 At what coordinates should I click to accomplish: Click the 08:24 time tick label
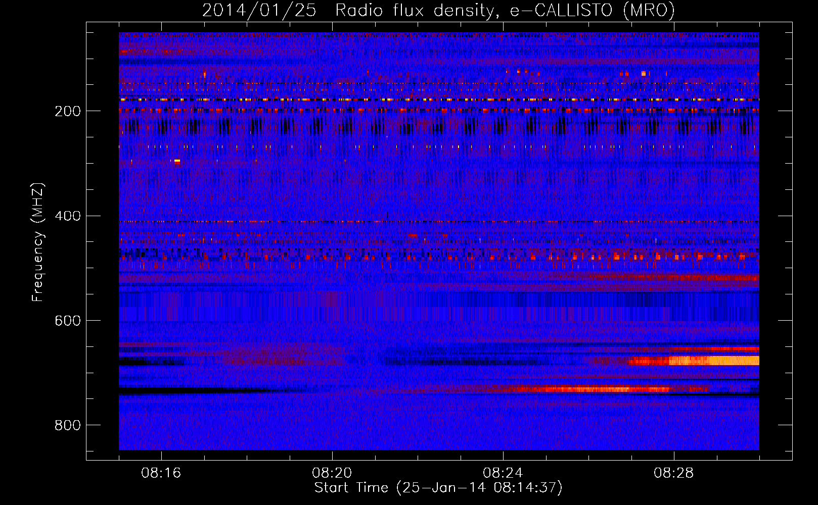[503, 473]
